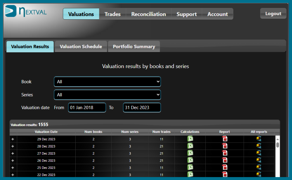Open the Book dropdown
Image resolution: width=292 pixels, height=180 pixels.
tap(107, 82)
